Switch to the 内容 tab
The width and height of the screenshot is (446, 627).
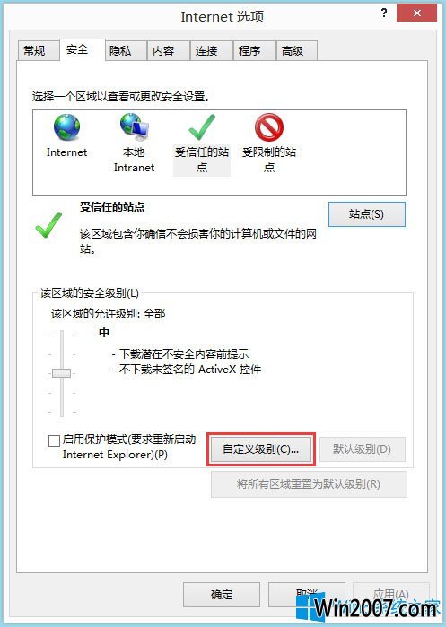point(163,51)
